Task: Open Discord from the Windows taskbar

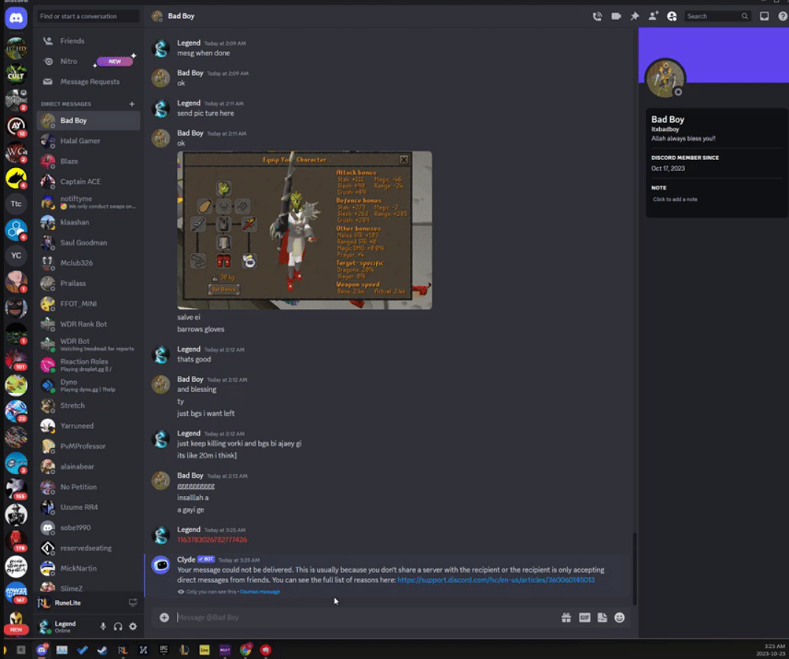Action: [x=42, y=650]
